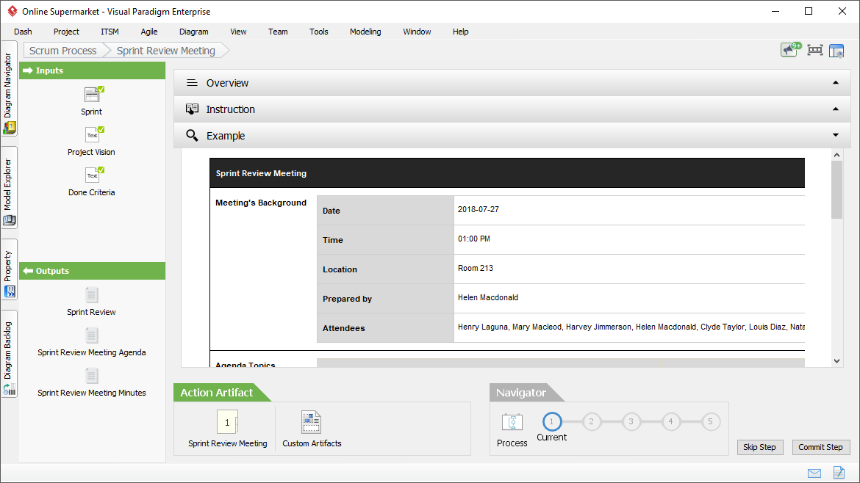The image size is (860, 483).
Task: Select Navigator step 2
Action: click(x=591, y=421)
